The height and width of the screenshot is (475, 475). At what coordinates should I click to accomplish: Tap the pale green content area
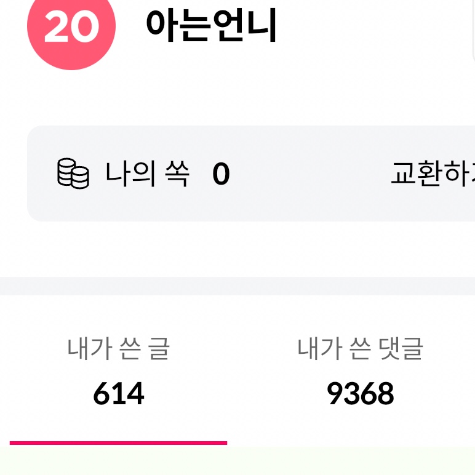coord(237,463)
